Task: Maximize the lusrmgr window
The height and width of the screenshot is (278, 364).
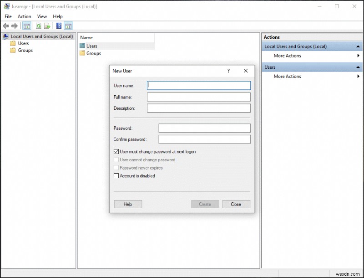Action: point(337,6)
